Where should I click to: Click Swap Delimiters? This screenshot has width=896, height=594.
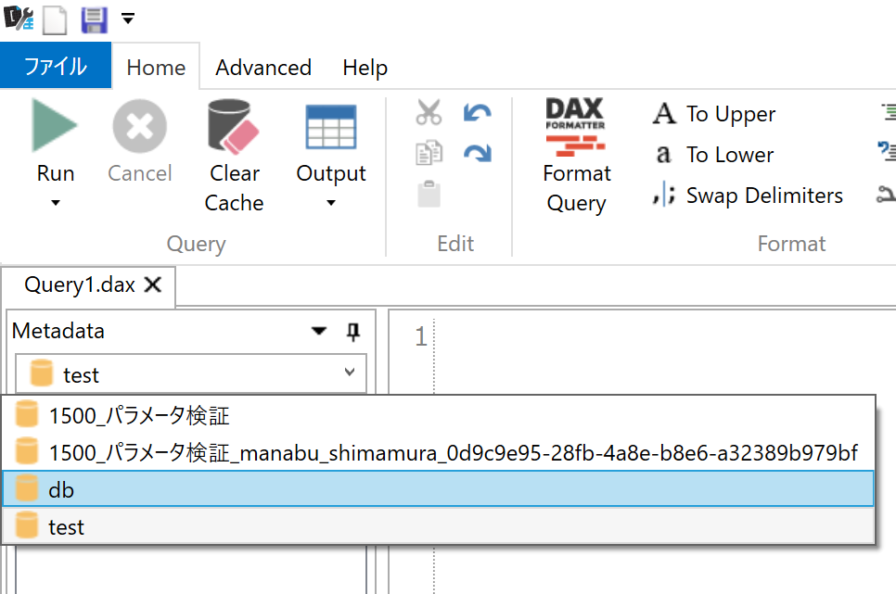coord(748,196)
